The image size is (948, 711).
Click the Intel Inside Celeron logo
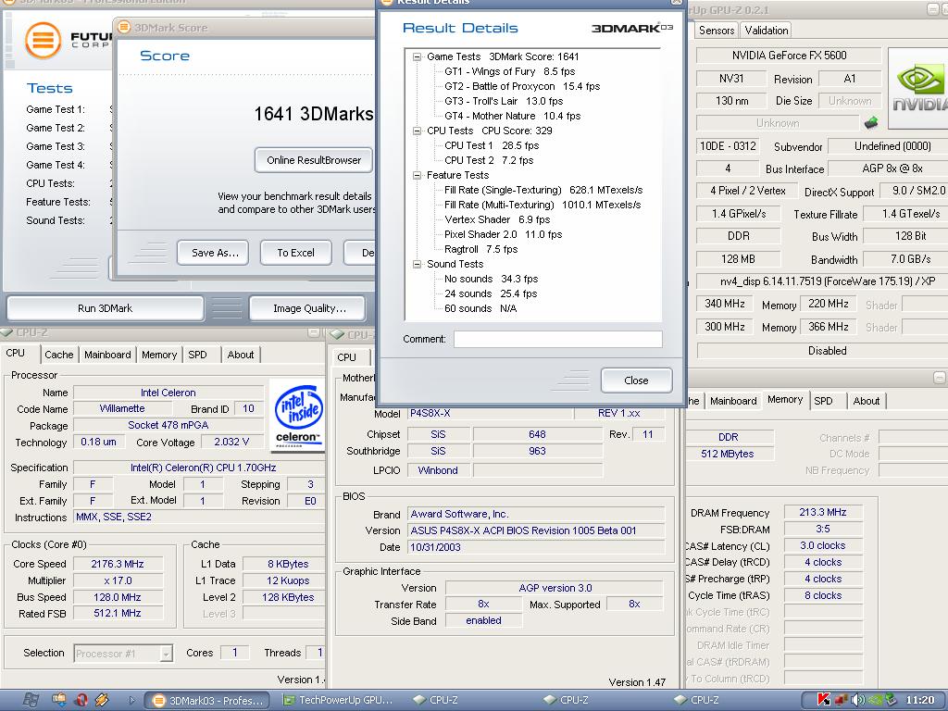tap(297, 416)
